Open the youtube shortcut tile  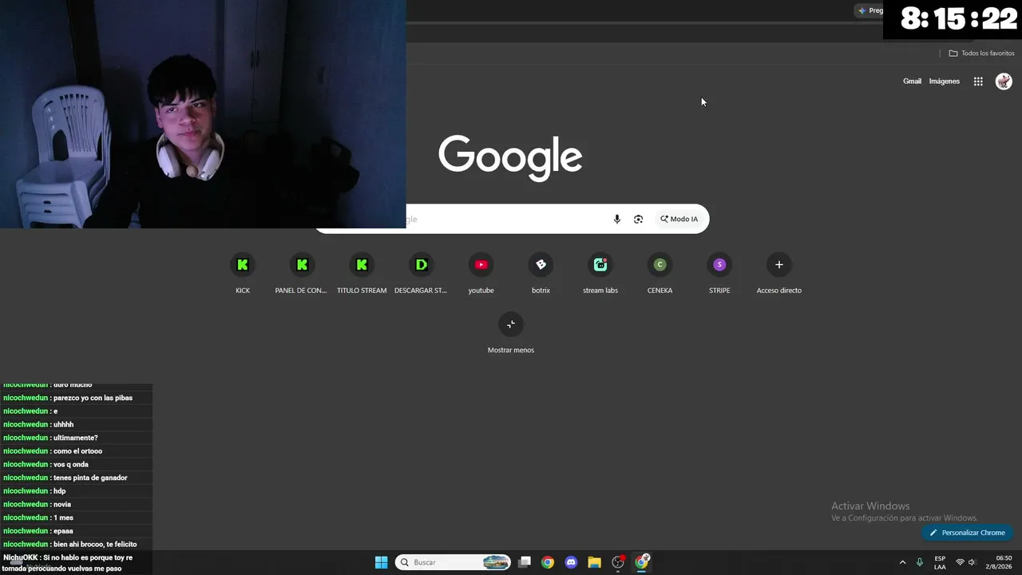tap(481, 273)
